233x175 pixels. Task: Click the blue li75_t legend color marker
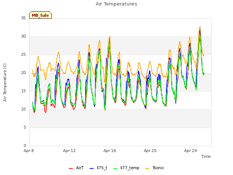[x=92, y=168]
